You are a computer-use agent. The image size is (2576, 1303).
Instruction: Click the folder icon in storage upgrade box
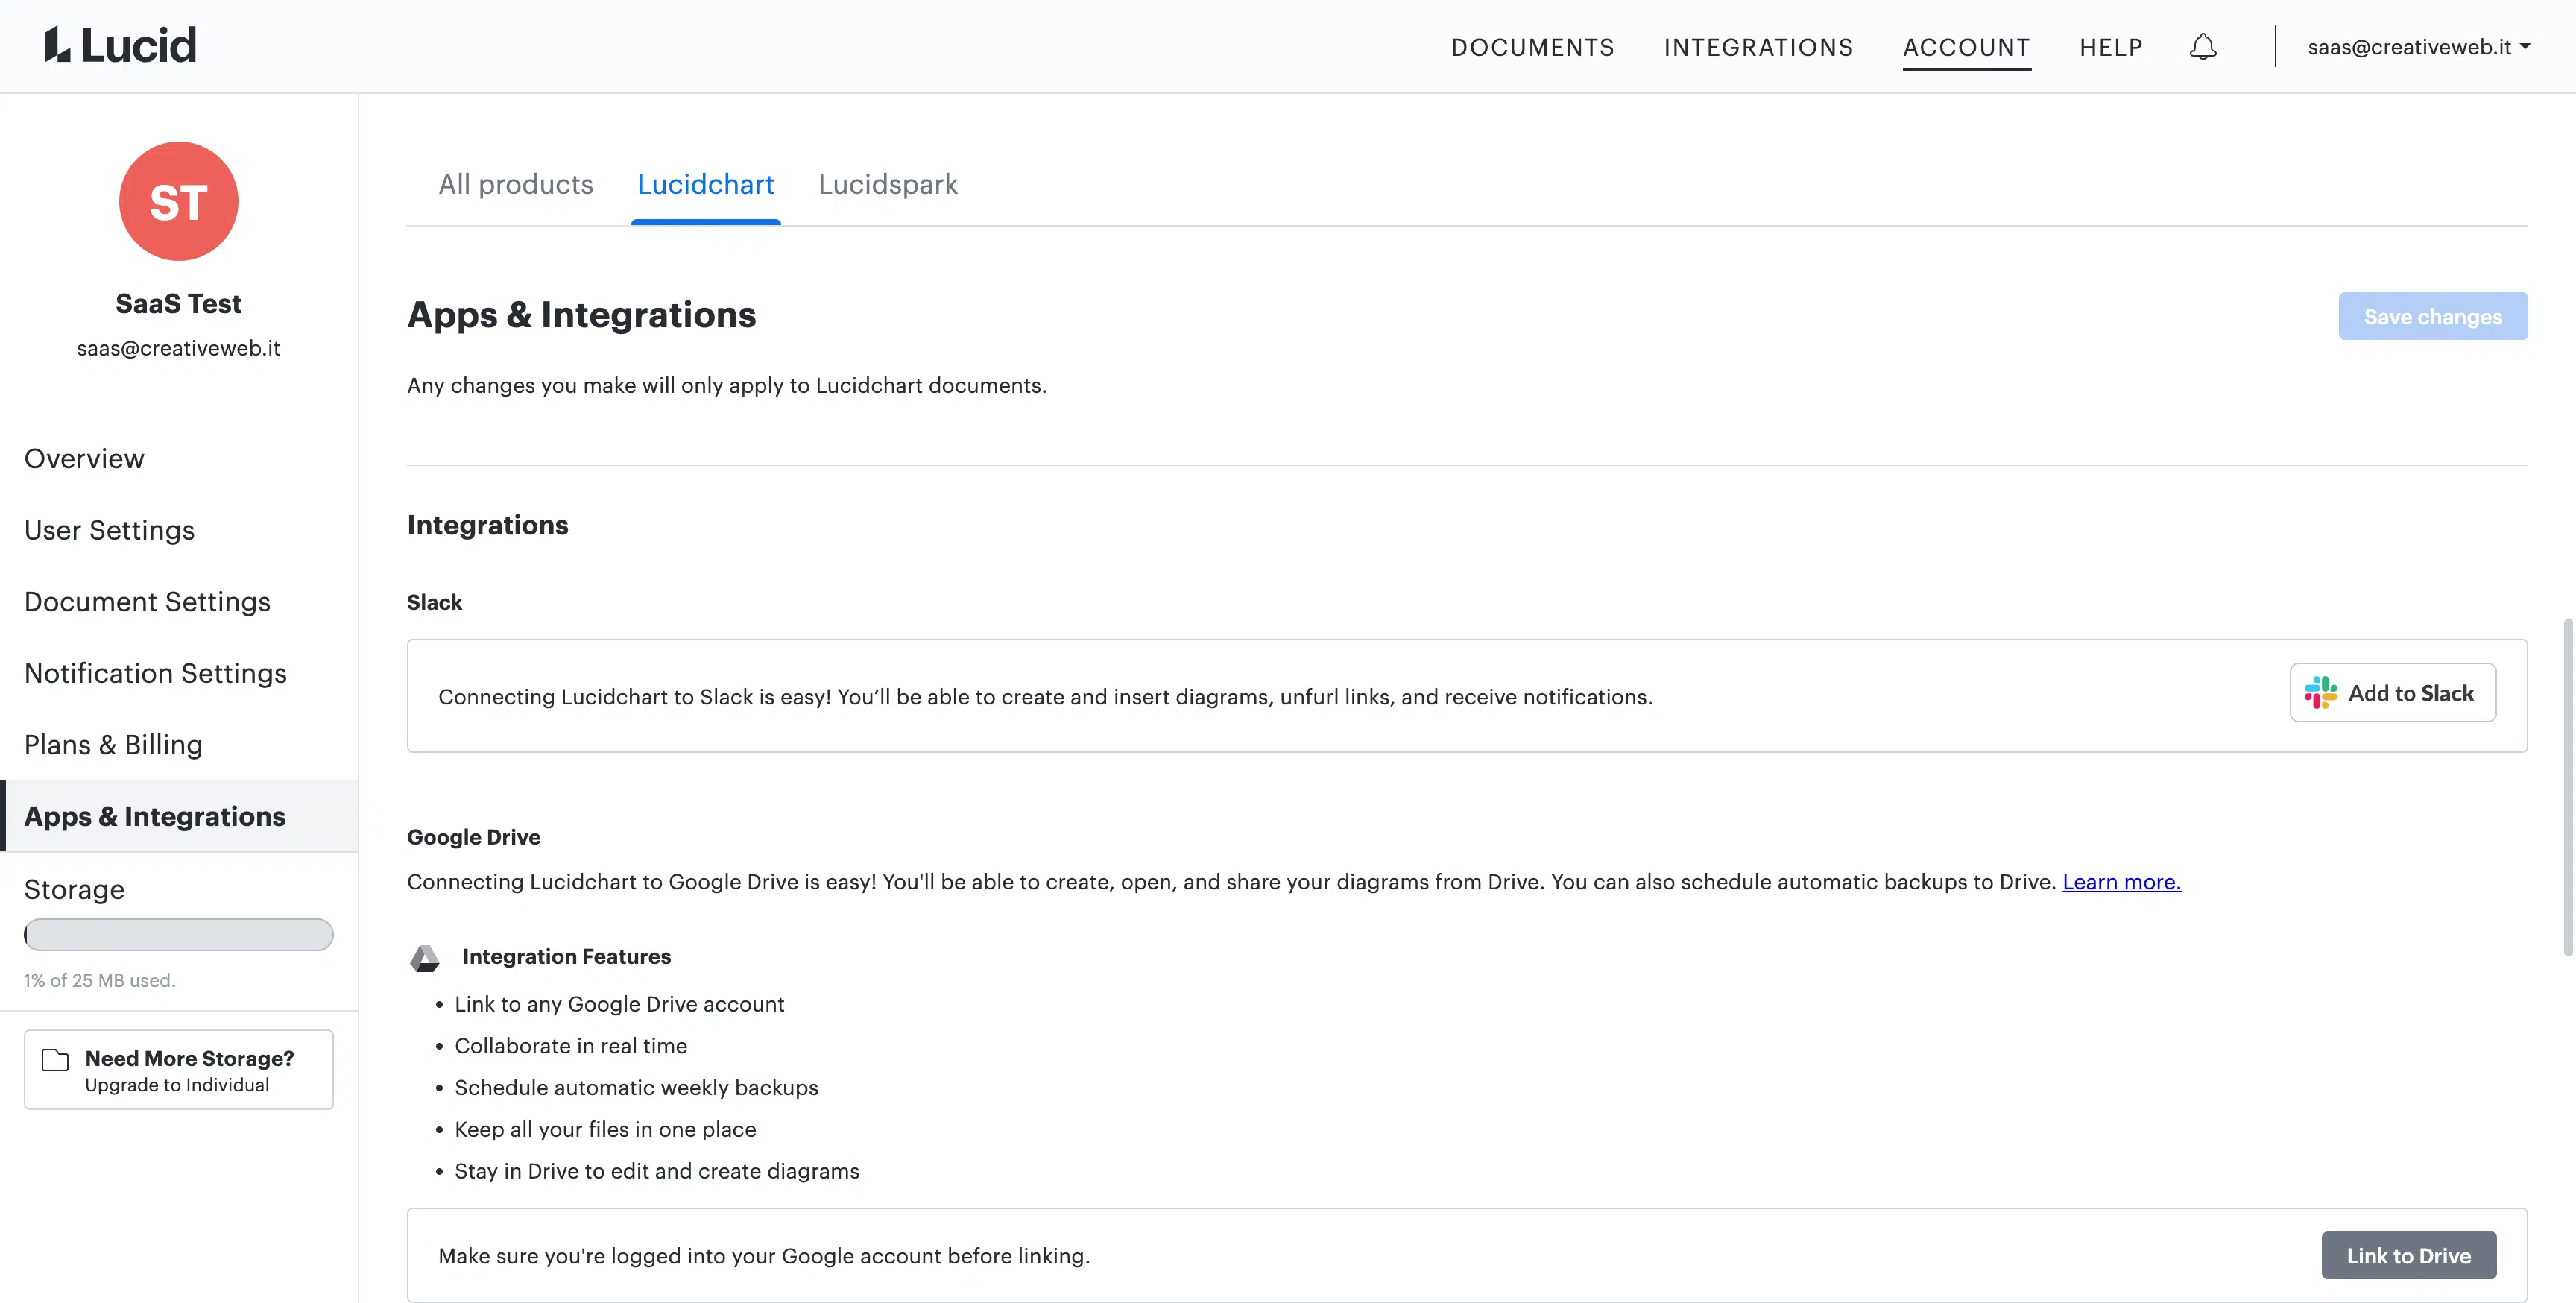[55, 1060]
